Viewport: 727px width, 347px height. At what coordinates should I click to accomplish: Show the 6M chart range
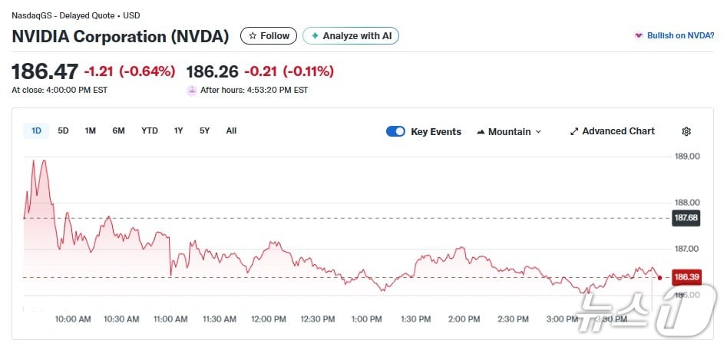coord(118,131)
